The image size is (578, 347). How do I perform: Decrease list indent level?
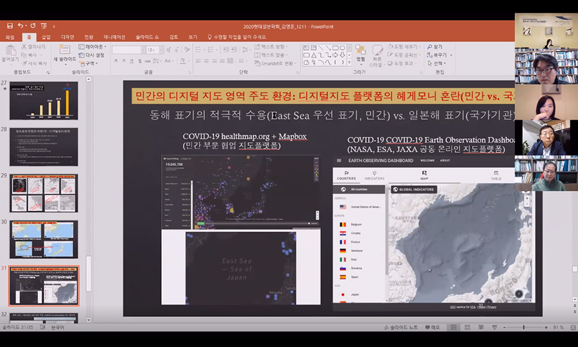point(226,49)
